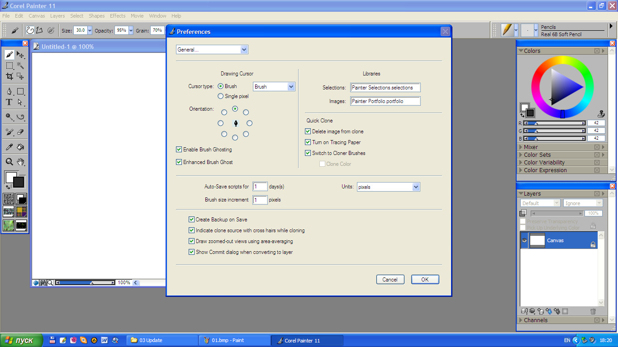The width and height of the screenshot is (618, 347).
Task: Select the Eyedropper (Dropper) tool
Action: coord(9,147)
